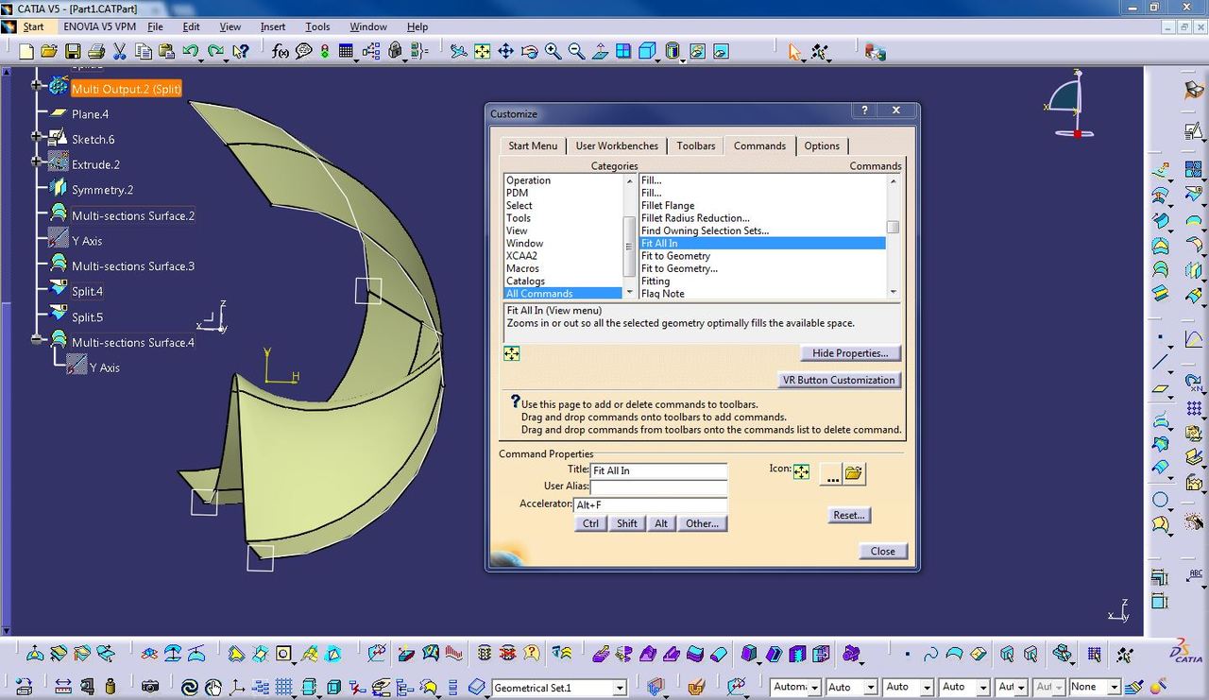The height and width of the screenshot is (700, 1209).
Task: Click the Paste clipboard icon
Action: pos(166,51)
